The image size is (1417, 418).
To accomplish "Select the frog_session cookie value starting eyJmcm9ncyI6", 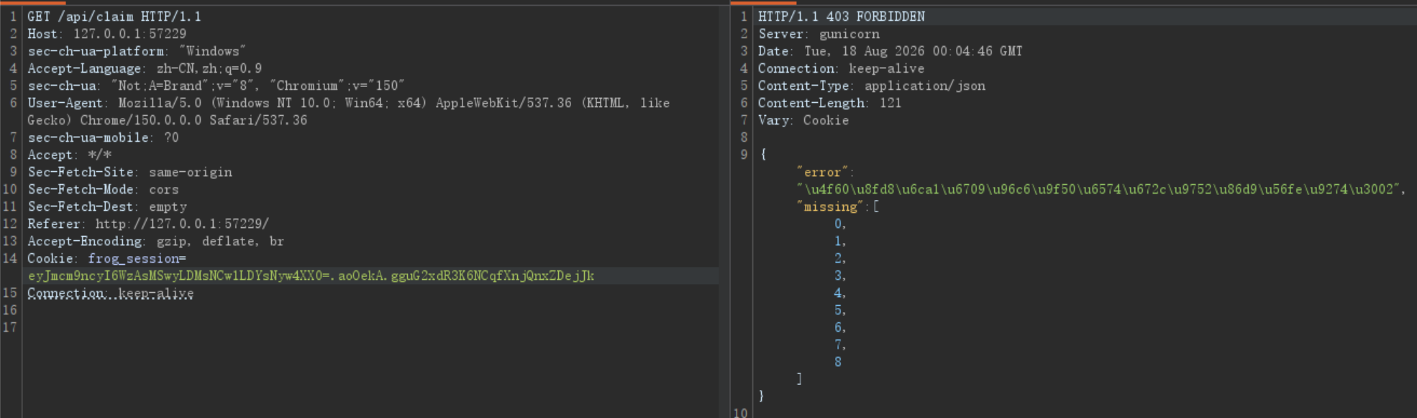I will (311, 276).
